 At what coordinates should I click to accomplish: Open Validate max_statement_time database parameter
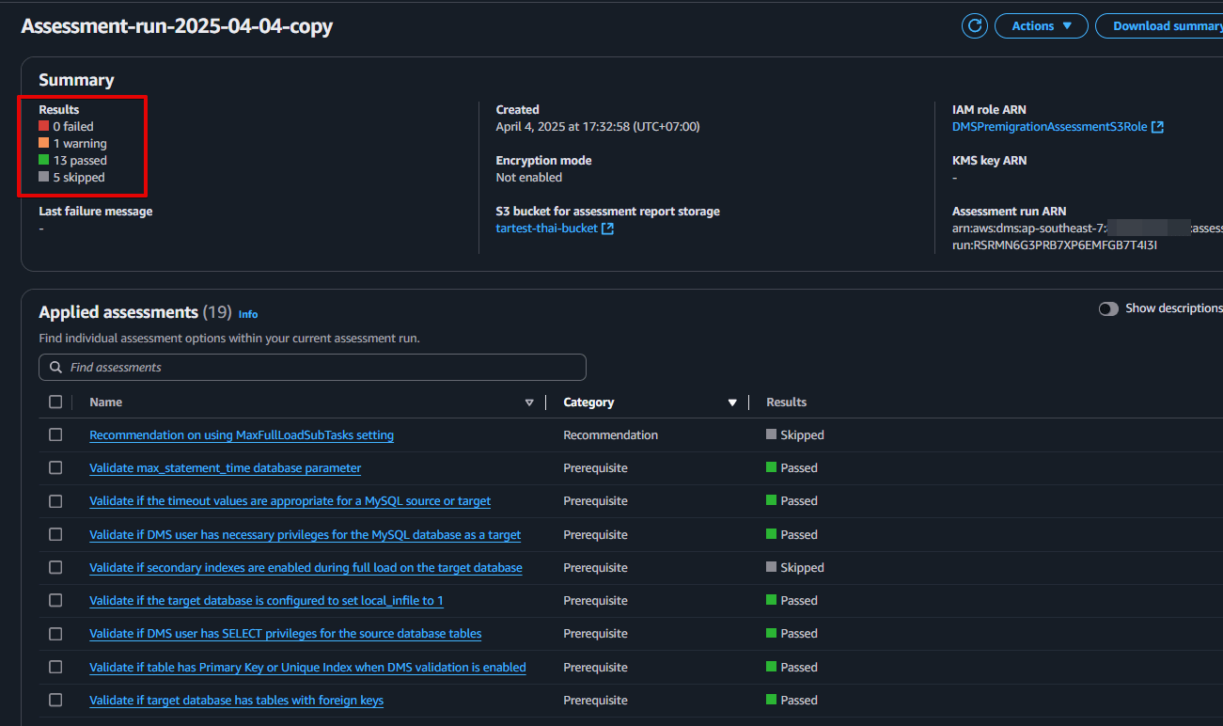pyautogui.click(x=225, y=468)
